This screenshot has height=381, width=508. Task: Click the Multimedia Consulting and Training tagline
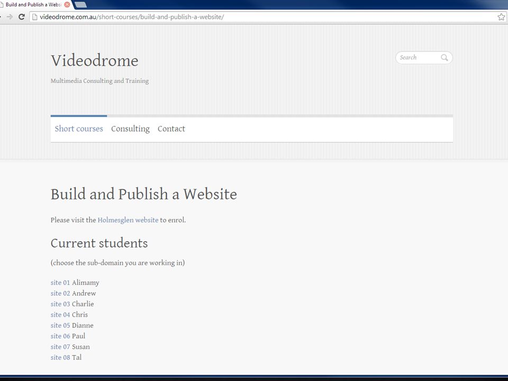coord(100,80)
